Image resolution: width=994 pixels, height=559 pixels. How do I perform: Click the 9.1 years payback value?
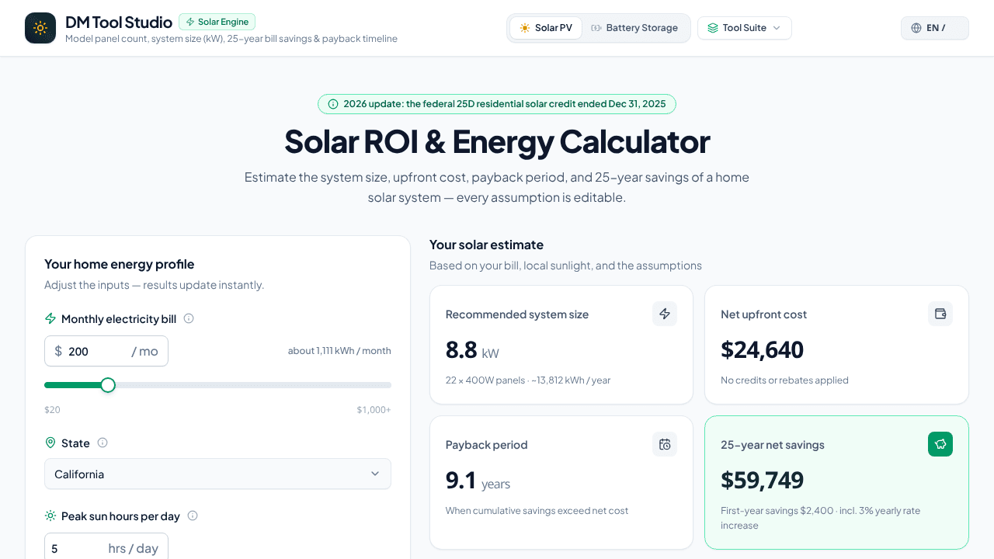click(x=478, y=481)
